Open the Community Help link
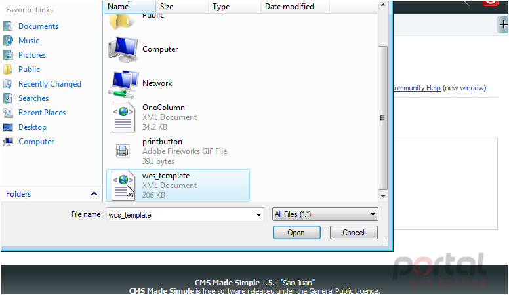This screenshot has height=295, width=509. click(x=417, y=88)
